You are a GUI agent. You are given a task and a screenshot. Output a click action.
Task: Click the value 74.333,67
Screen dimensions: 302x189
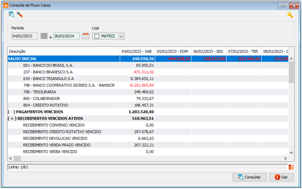click(x=145, y=99)
